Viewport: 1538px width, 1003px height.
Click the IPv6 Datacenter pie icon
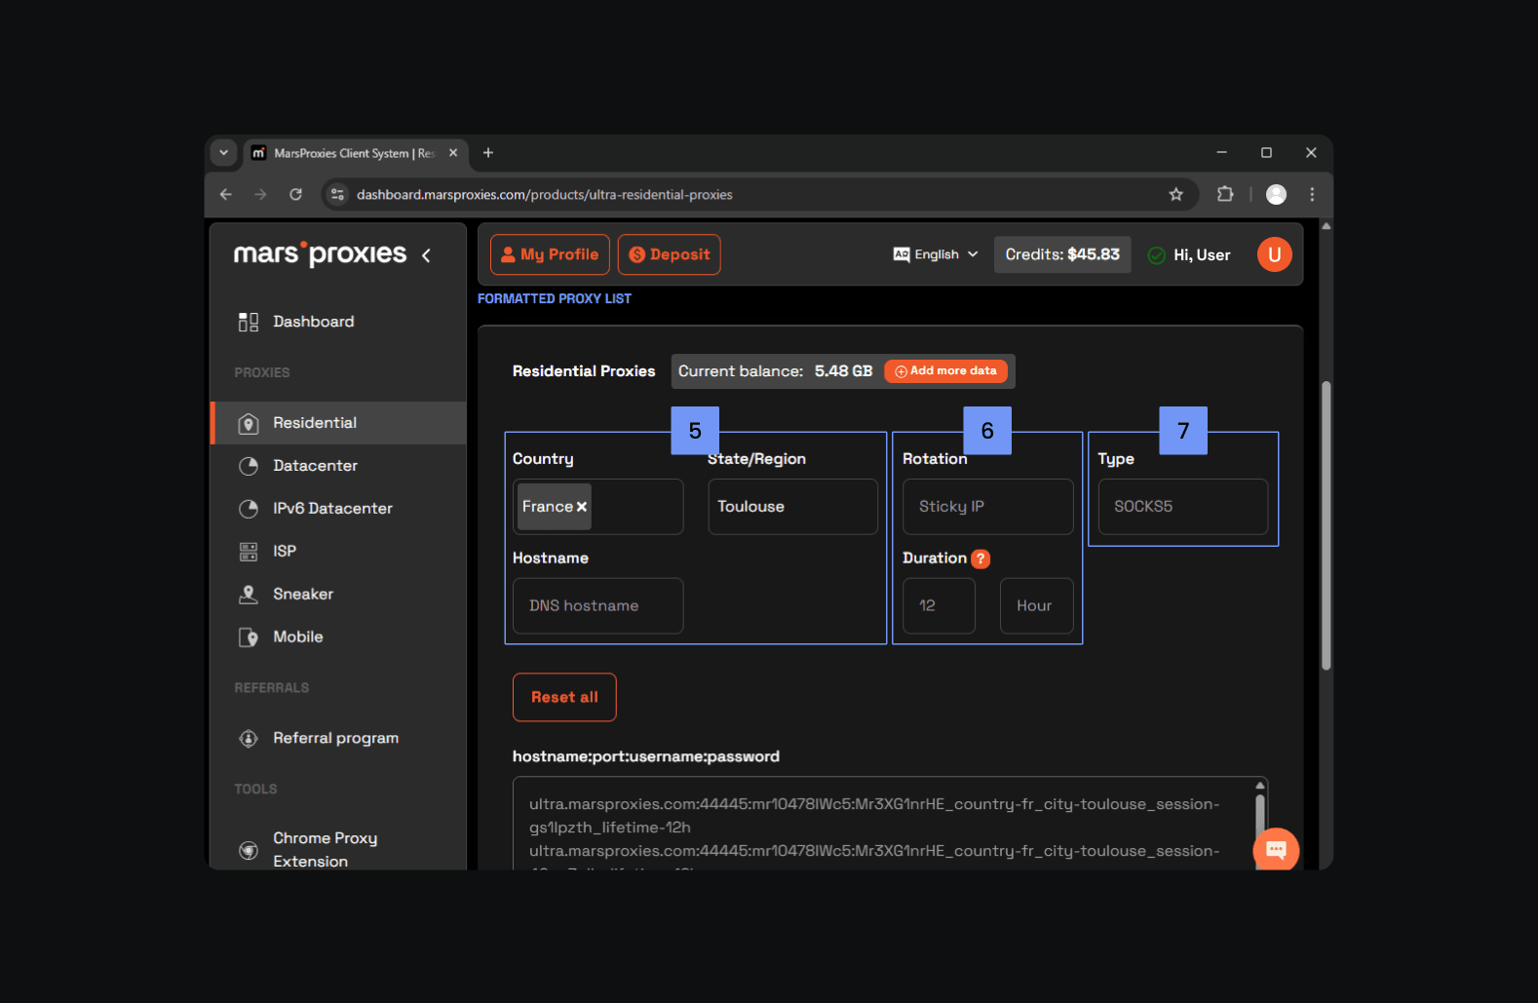point(249,509)
